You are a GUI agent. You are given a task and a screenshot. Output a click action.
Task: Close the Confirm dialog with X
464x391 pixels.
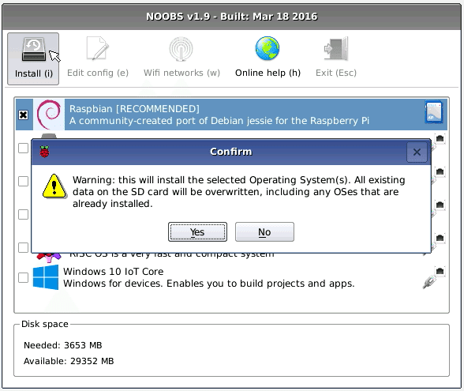tap(417, 152)
